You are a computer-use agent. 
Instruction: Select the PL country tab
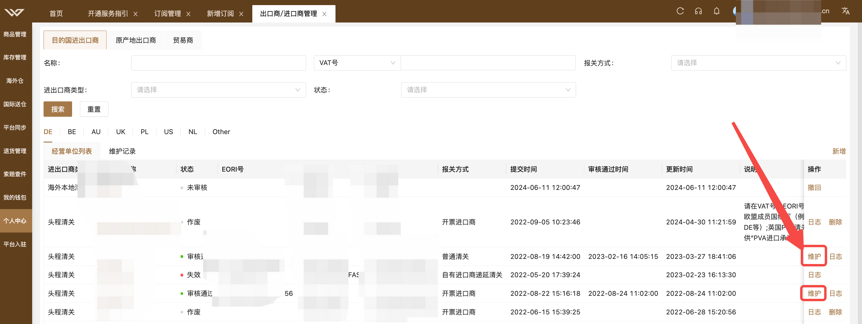coord(144,132)
